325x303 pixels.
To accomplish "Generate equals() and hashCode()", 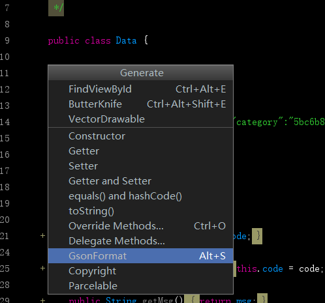I will tap(140, 196).
